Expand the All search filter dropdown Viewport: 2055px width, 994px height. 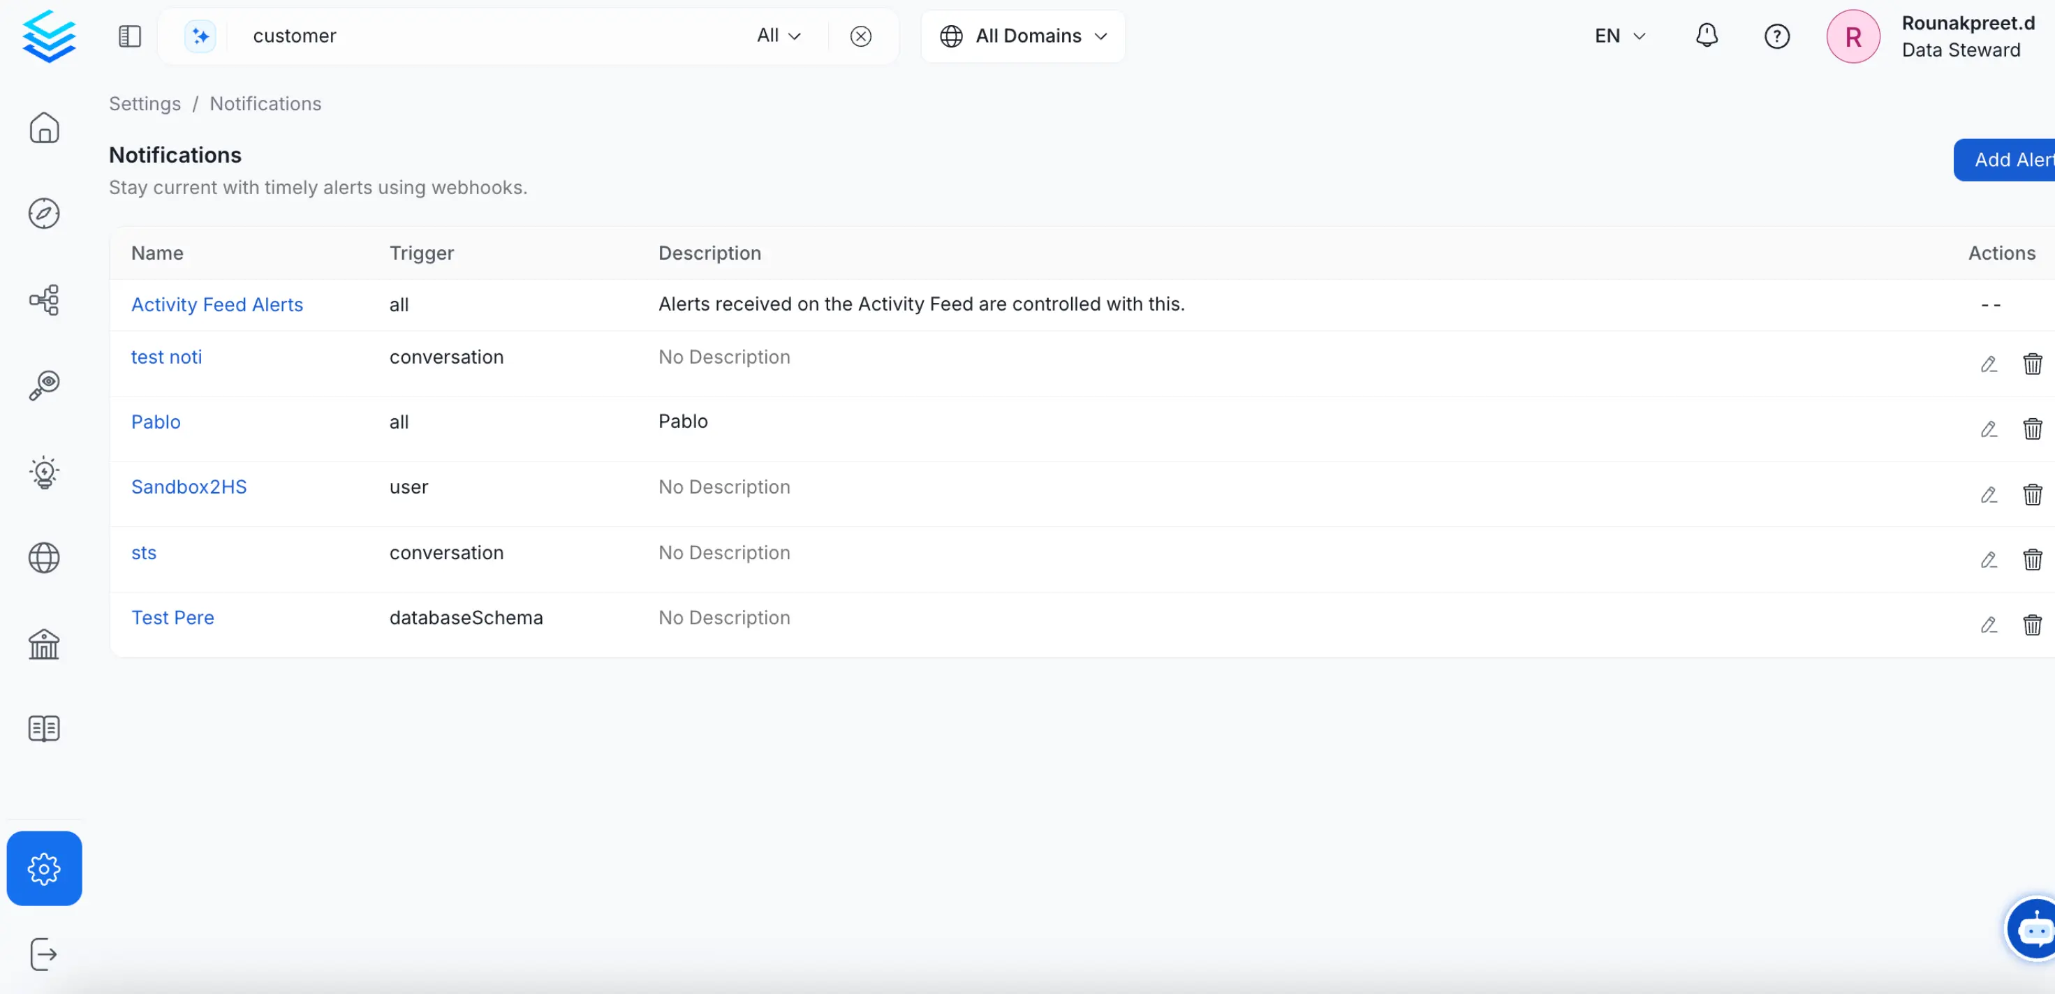coord(779,36)
